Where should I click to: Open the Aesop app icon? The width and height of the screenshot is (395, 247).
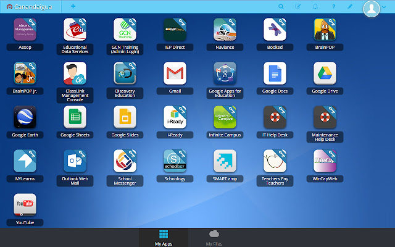click(x=25, y=29)
